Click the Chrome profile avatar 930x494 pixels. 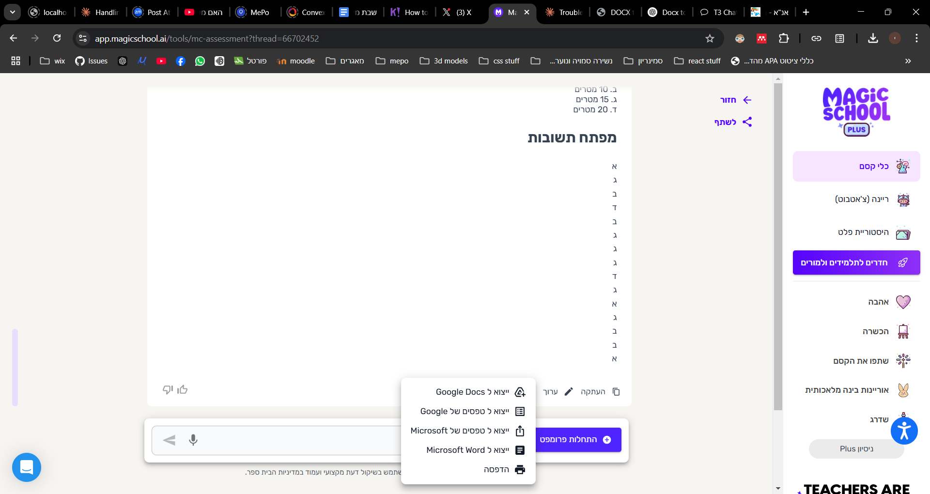click(x=895, y=38)
